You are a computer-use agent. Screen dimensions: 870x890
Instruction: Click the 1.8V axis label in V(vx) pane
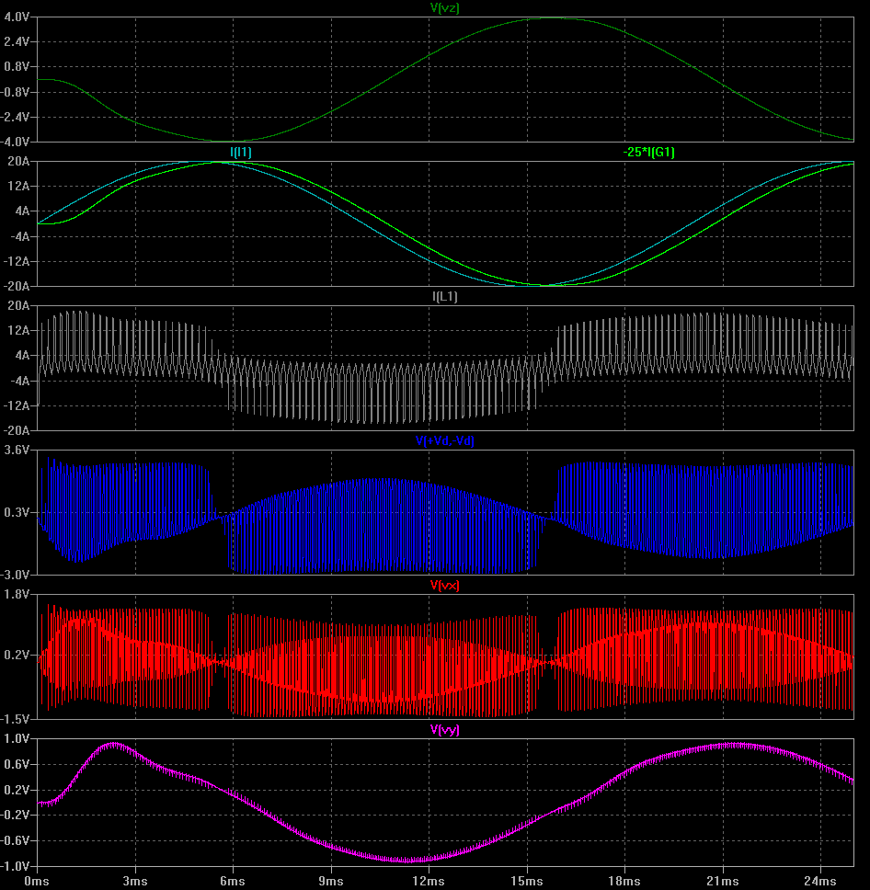pyautogui.click(x=17, y=594)
